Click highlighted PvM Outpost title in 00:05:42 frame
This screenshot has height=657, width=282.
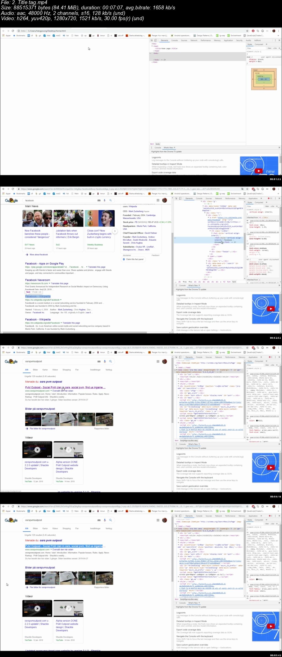64,546
